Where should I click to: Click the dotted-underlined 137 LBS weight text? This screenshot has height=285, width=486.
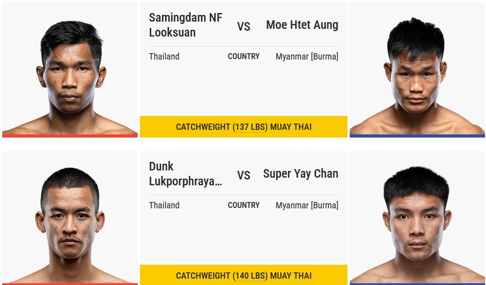pos(250,127)
